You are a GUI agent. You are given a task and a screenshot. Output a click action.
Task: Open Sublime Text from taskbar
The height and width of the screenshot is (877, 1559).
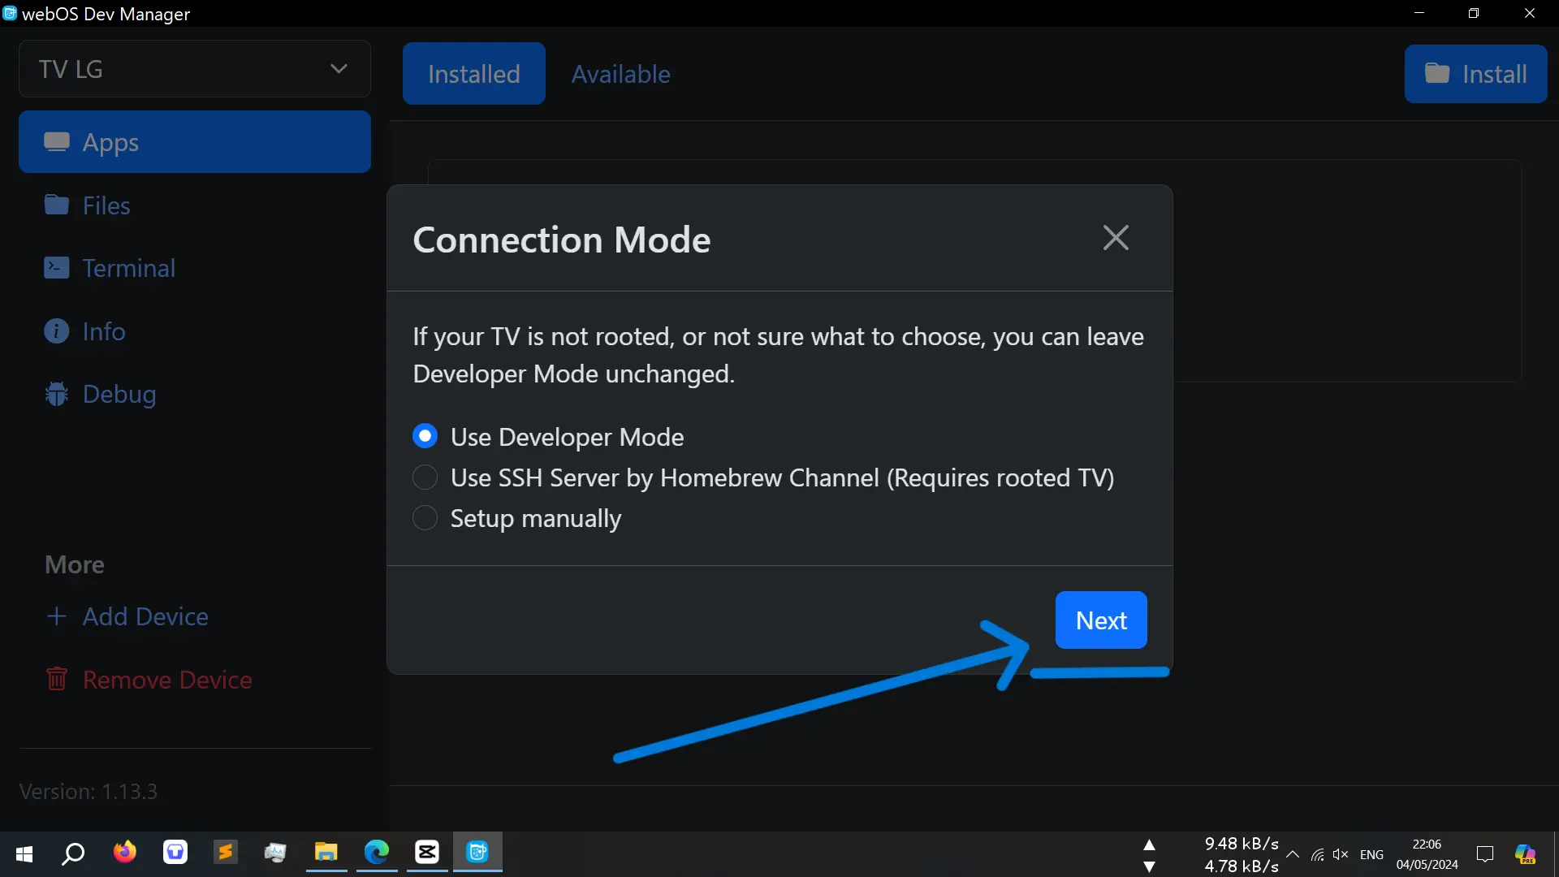tap(225, 852)
